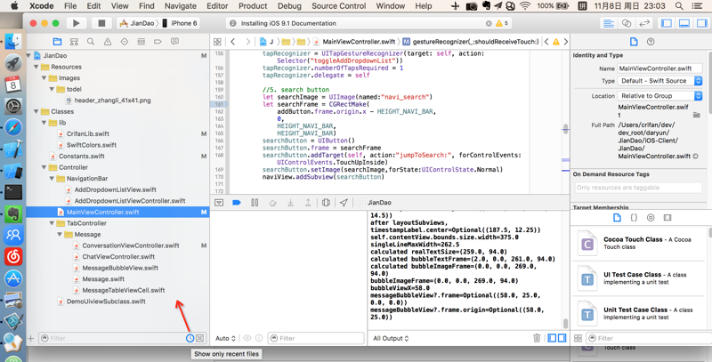712x362 pixels.
Task: Select CrifanLib.swift in navigator
Action: pyautogui.click(x=87, y=133)
